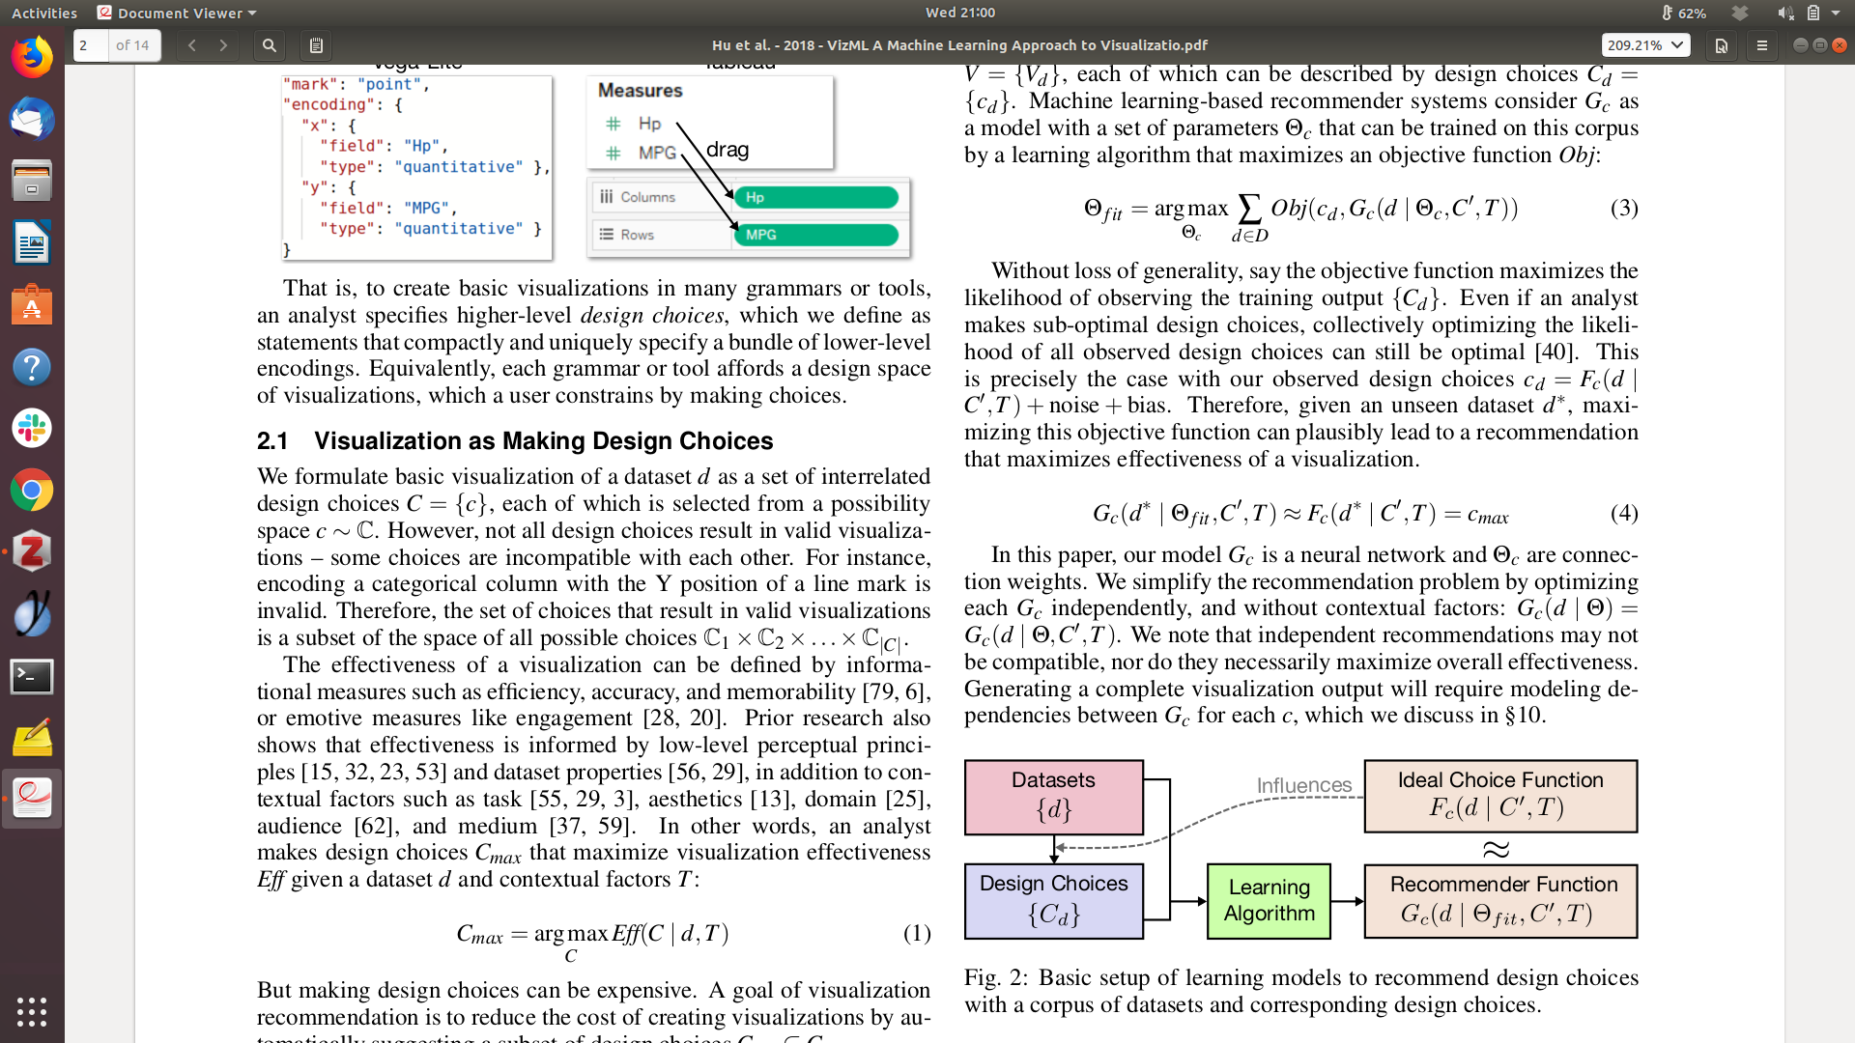Go to previous page arrow
The width and height of the screenshot is (1855, 1043).
[192, 45]
